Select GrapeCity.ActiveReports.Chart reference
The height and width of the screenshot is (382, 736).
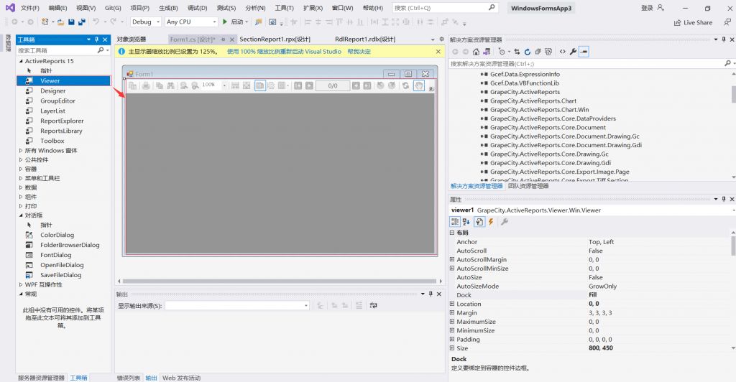tap(533, 101)
